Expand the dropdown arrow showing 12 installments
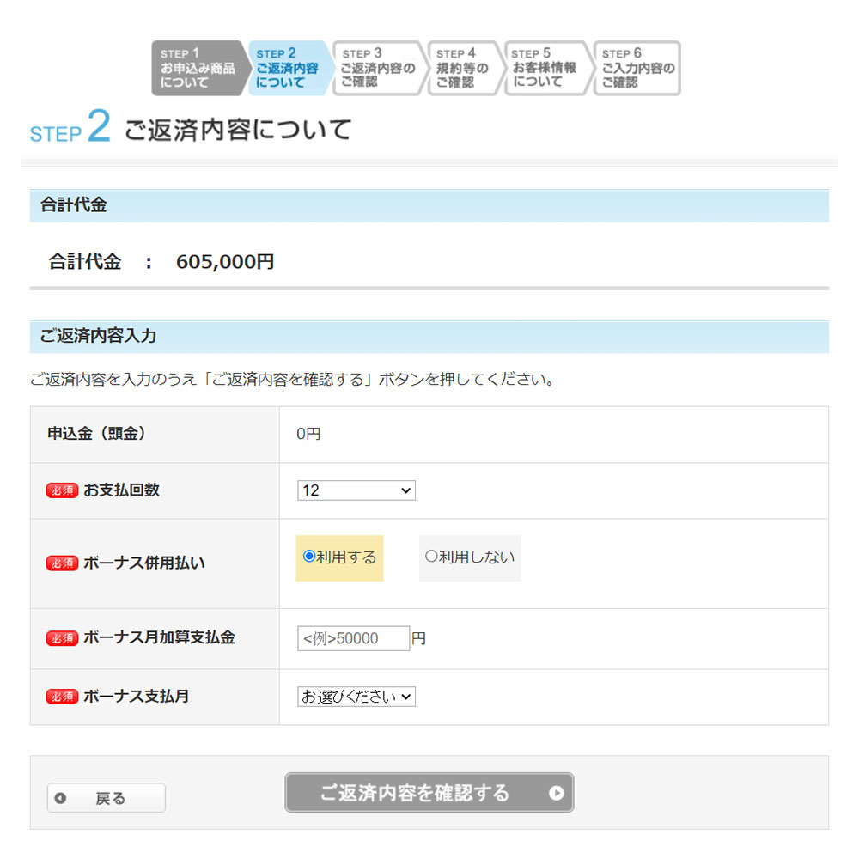 pyautogui.click(x=405, y=490)
